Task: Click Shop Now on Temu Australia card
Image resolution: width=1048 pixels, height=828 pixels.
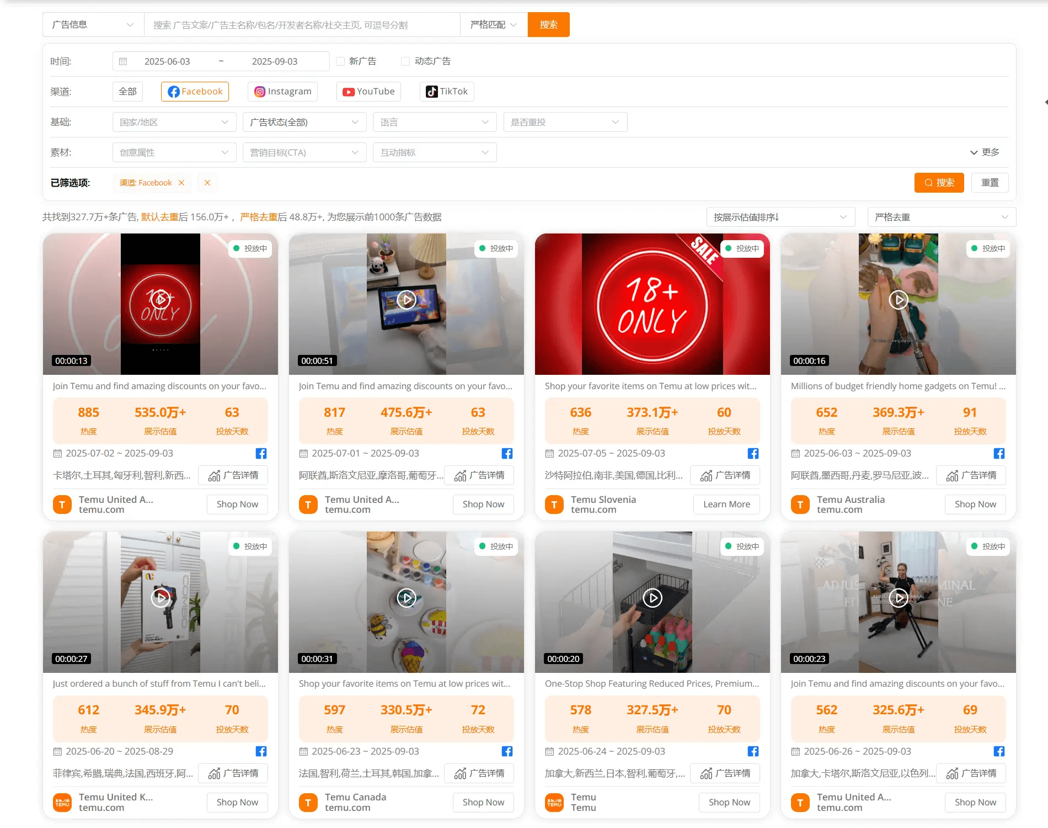Action: (975, 505)
